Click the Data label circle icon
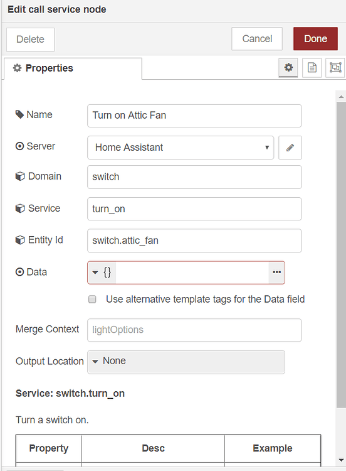Viewport: 346px width, 471px height. point(19,272)
